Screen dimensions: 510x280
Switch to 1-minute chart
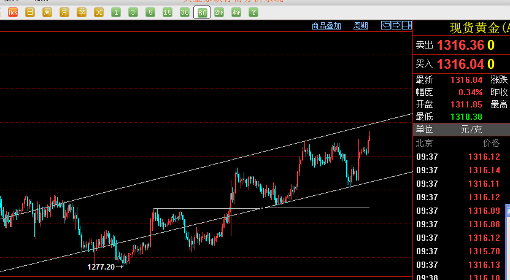pyautogui.click(x=116, y=12)
